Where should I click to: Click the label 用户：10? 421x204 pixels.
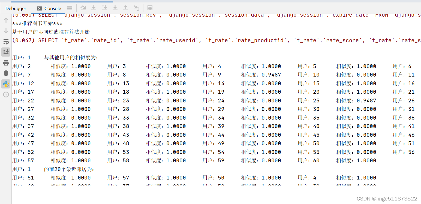[x=309, y=75]
